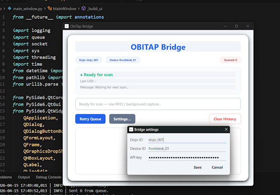
Task: Click the _build_ui method cube icon
Action: tap(84, 8)
